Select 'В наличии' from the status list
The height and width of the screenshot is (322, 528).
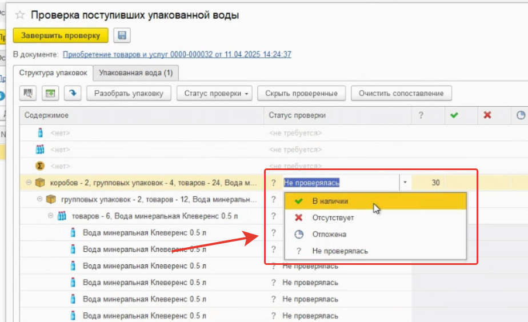330,201
